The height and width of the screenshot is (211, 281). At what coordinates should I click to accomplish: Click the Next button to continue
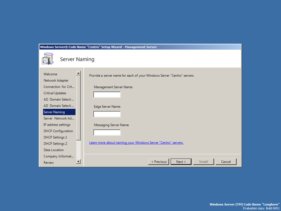click(181, 161)
